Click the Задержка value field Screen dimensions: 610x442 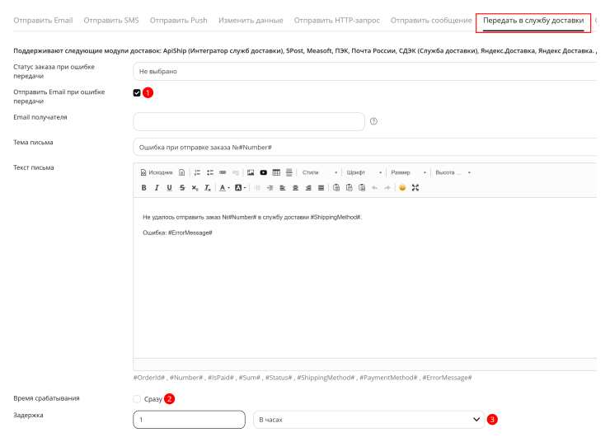pyautogui.click(x=189, y=420)
